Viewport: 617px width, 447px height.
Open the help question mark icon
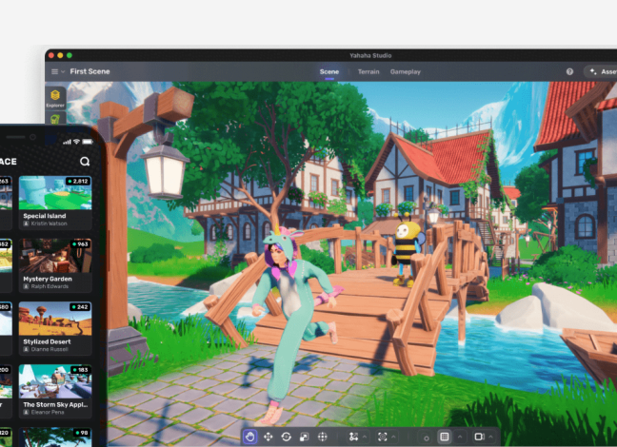(x=569, y=71)
